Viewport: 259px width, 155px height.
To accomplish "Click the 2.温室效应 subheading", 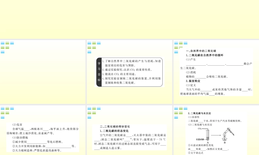I will (193, 81).
